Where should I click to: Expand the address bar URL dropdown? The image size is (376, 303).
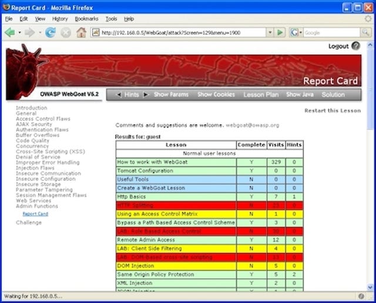coord(270,32)
